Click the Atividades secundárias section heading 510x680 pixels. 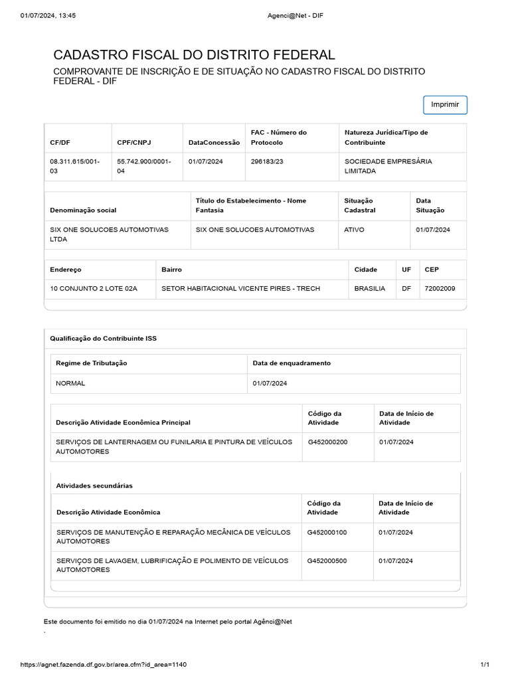(x=94, y=485)
